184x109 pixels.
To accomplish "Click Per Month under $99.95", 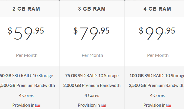I will point(158,55).
